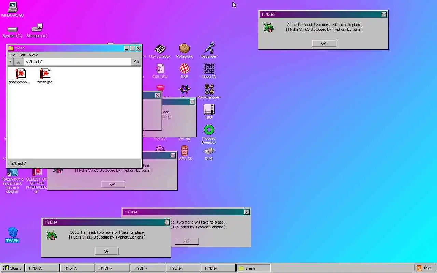The height and width of the screenshot is (273, 437).
Task: Click the 12:21 clock in the taskbar
Action: pos(427,268)
